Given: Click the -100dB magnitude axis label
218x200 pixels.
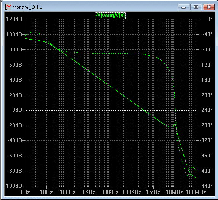Looking at the screenshot, I should click(13, 186).
